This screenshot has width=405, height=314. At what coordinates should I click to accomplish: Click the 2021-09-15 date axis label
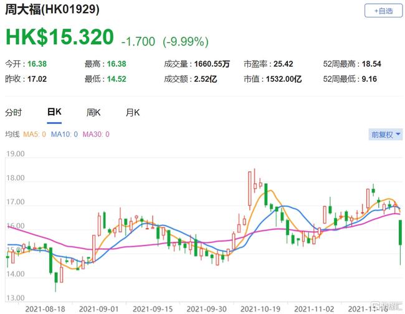(153, 309)
